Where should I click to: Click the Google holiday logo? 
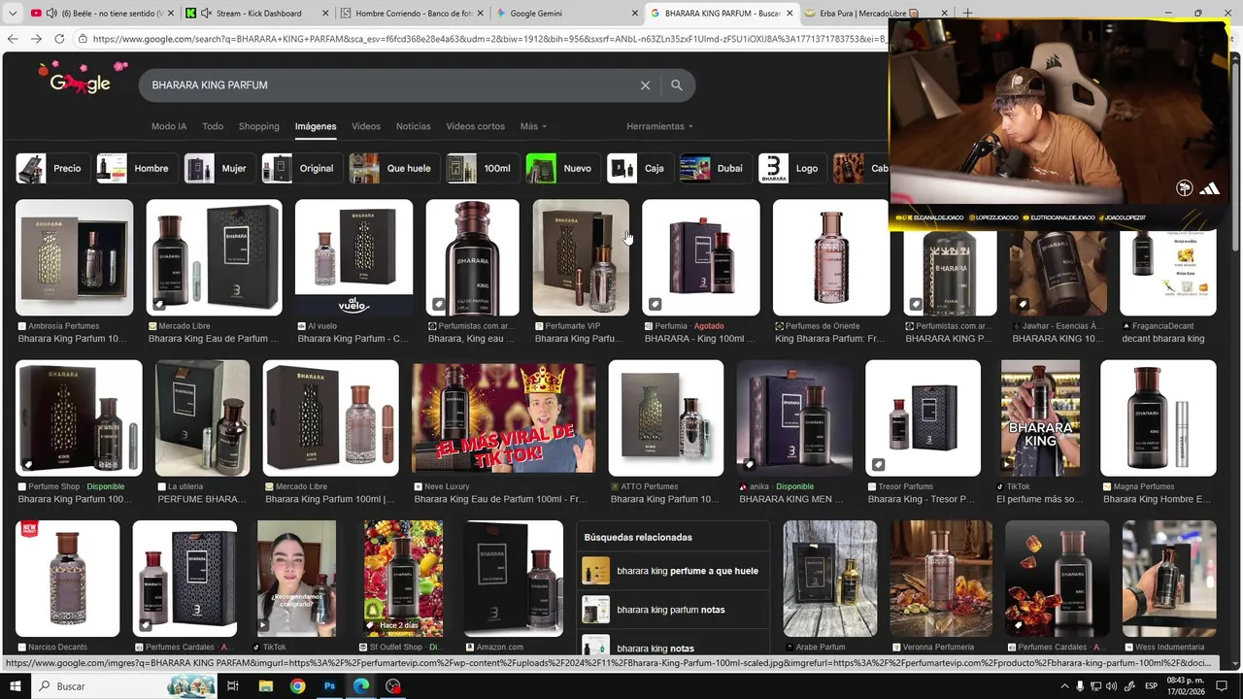click(81, 80)
